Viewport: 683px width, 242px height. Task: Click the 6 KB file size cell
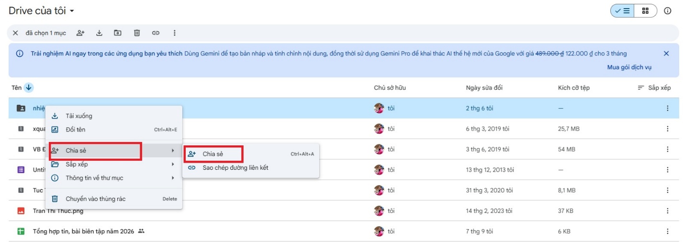click(x=564, y=231)
